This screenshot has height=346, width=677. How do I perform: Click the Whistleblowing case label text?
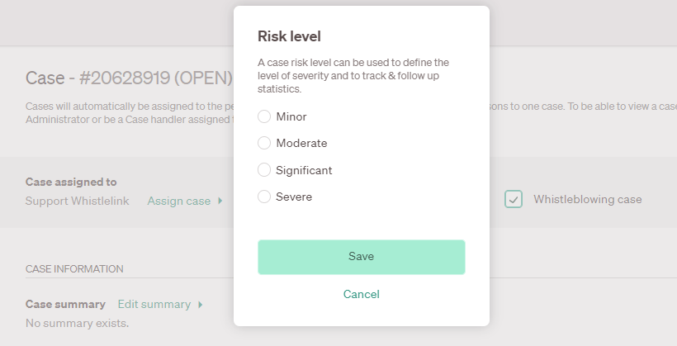point(587,199)
